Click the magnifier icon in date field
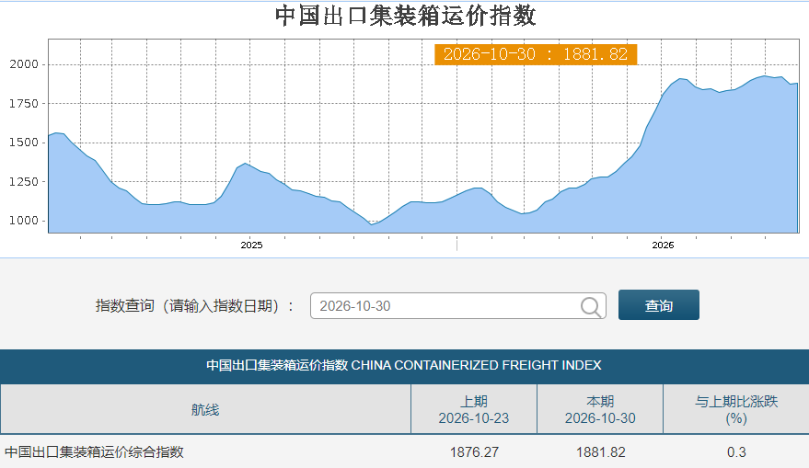 click(590, 307)
